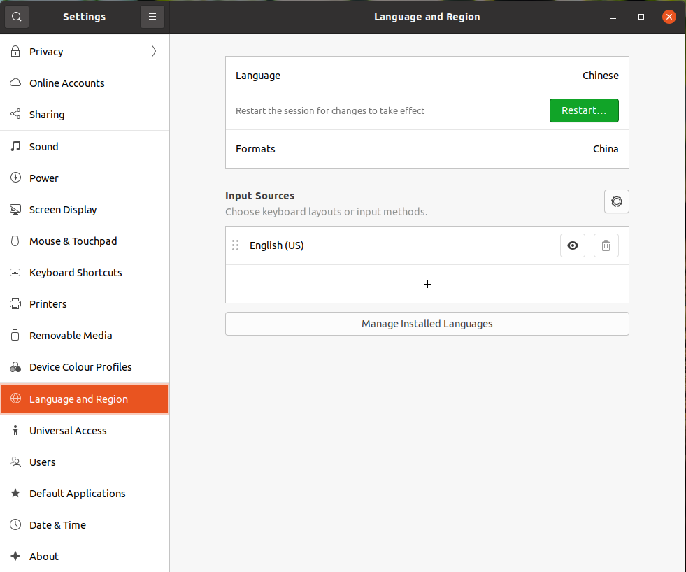Maximize the Settings window
686x572 pixels.
[641, 17]
